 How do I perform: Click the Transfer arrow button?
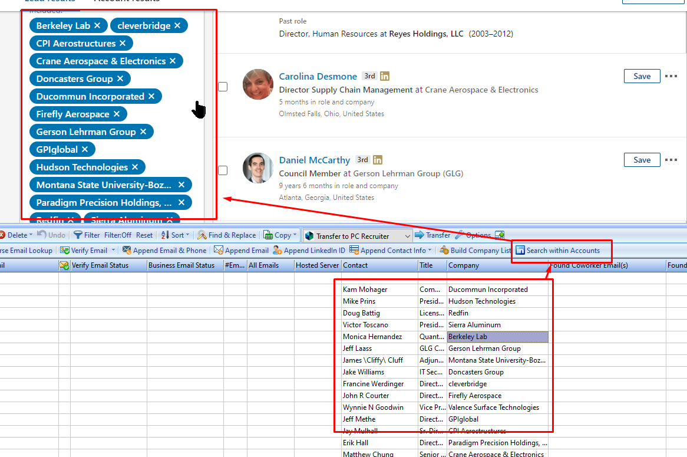tap(432, 235)
